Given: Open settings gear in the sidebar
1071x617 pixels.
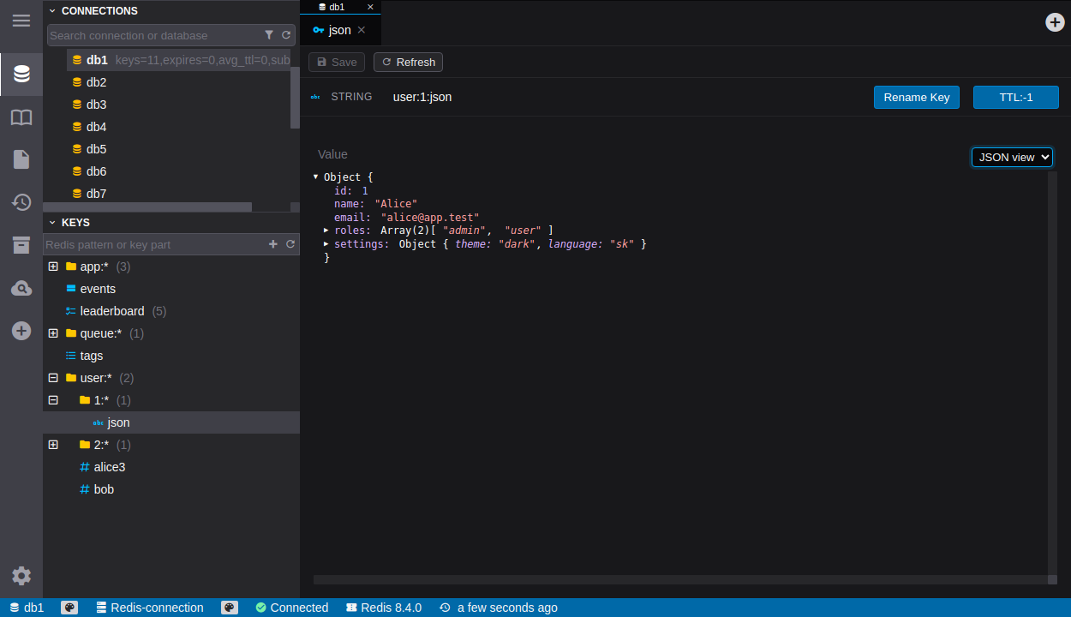Looking at the screenshot, I should click(x=21, y=576).
